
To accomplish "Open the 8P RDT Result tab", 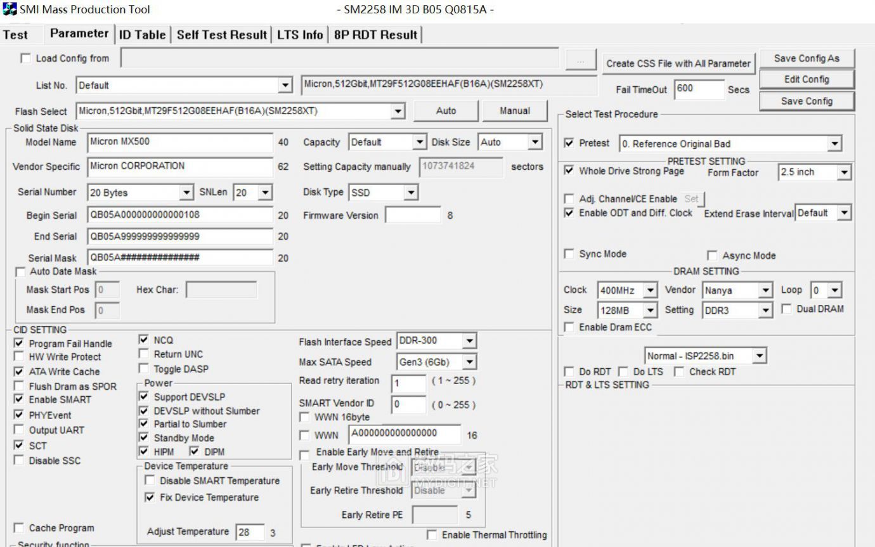I will pos(375,35).
